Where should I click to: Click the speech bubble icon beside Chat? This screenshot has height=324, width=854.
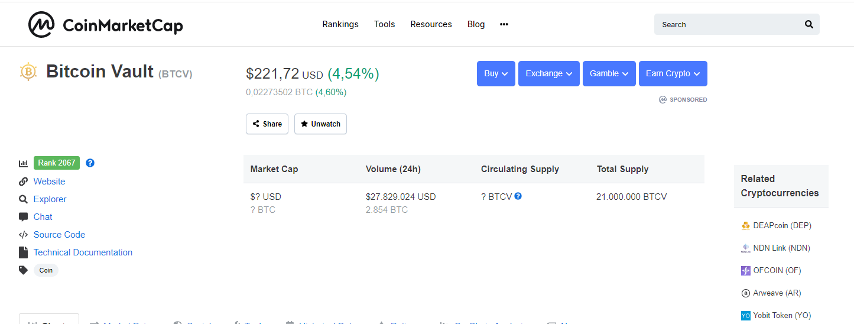(x=24, y=217)
